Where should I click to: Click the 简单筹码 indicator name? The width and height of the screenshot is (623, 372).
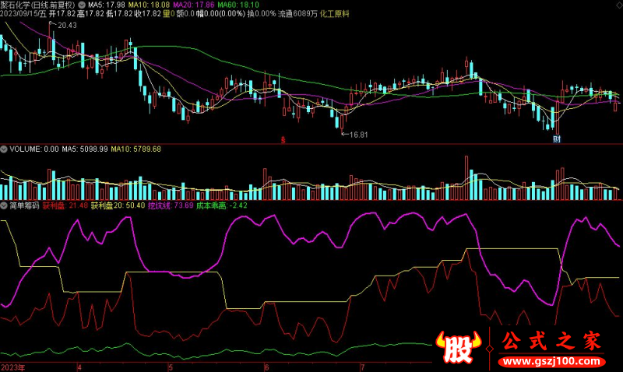(24, 205)
